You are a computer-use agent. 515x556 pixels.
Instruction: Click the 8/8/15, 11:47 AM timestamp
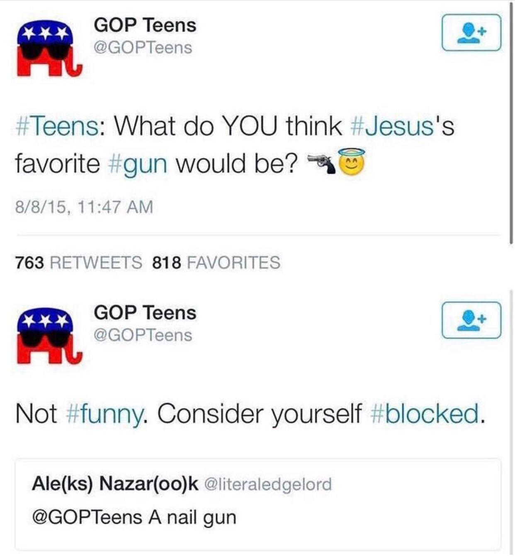(84, 206)
